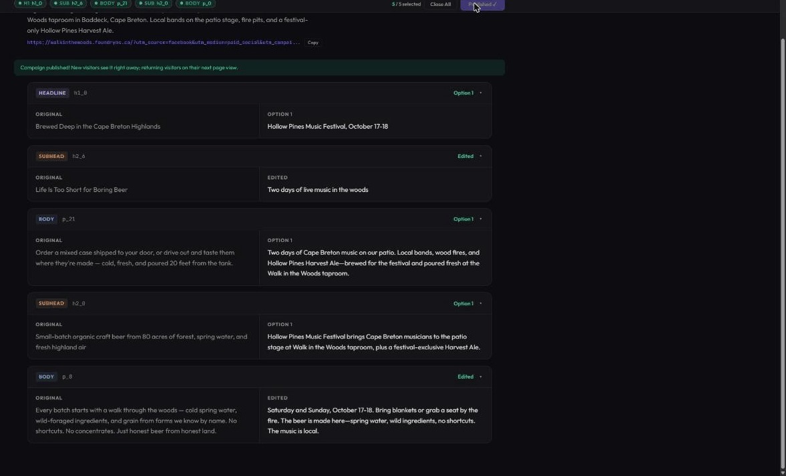Select the SUB h2_0 chip

click(154, 3)
